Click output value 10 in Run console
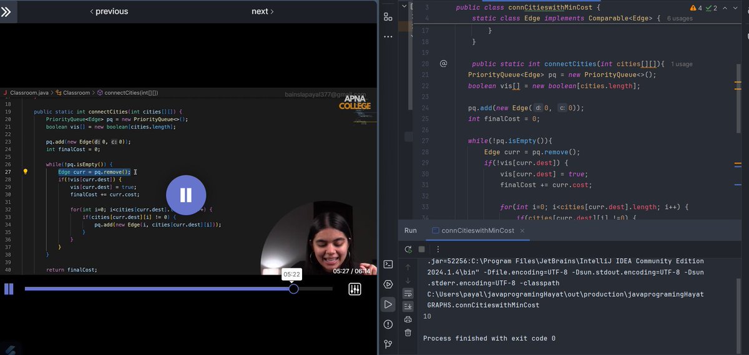Viewport: 749px width, 355px height. coord(427,316)
